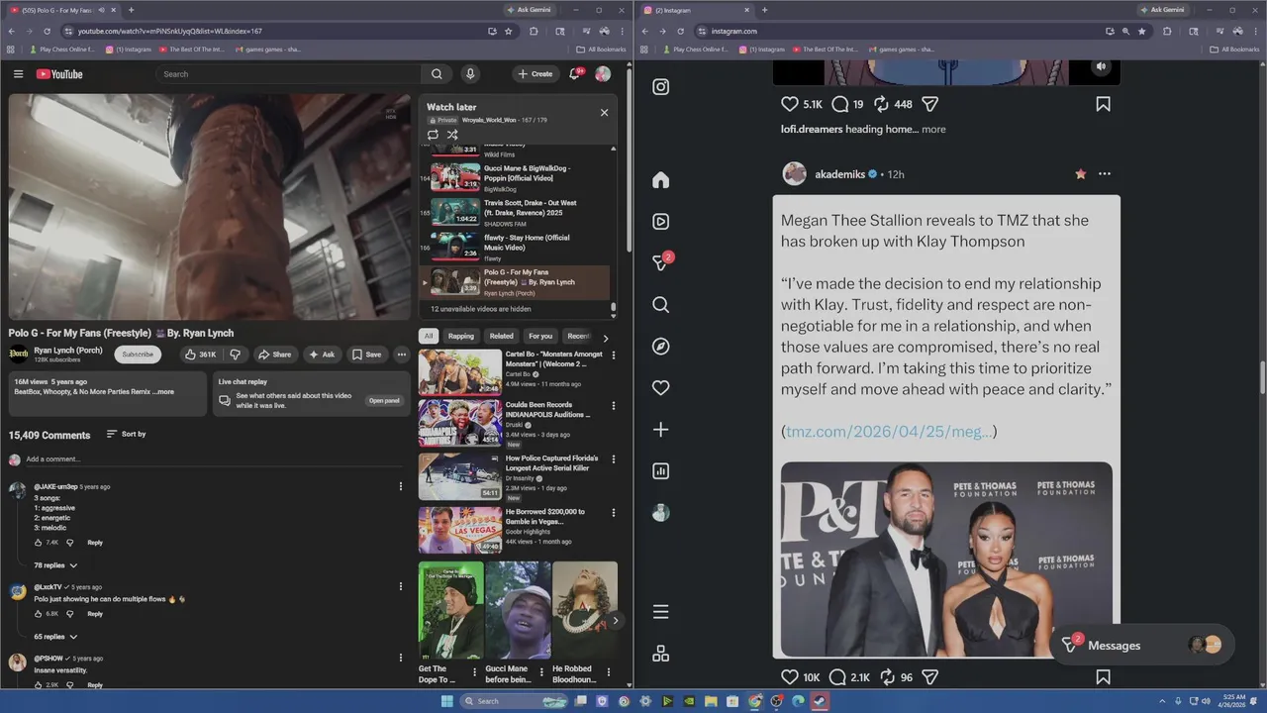Expand 78 replies under JAKE comment
This screenshot has width=1267, height=713.
click(x=55, y=565)
